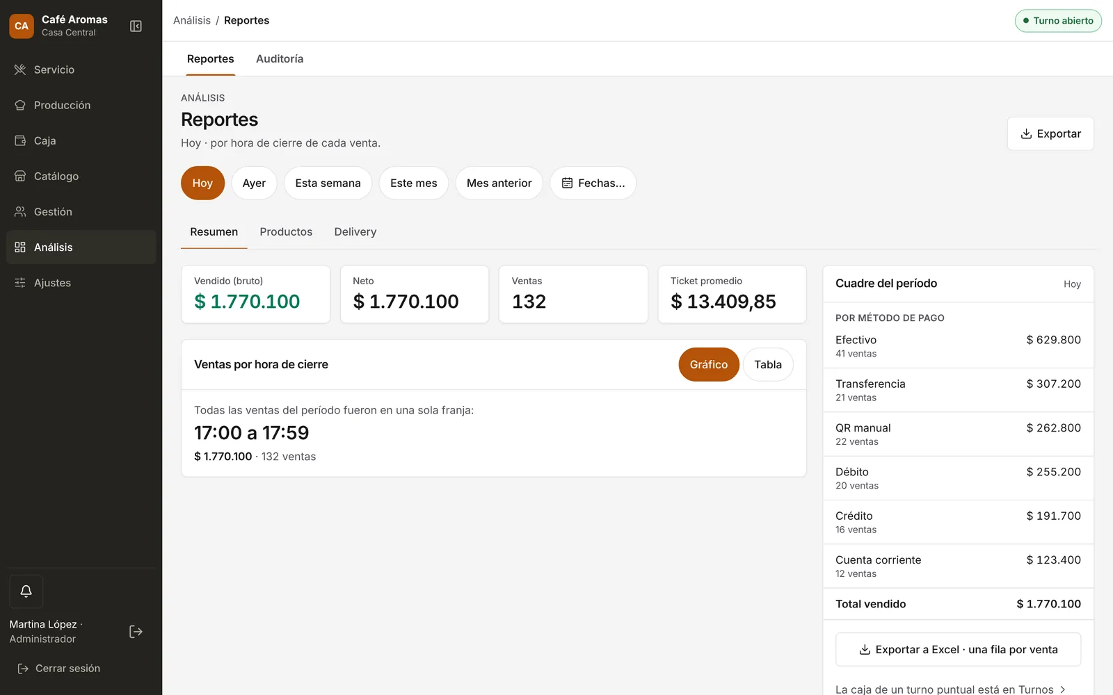Image resolution: width=1113 pixels, height=695 pixels.
Task: Open Gestión in the sidebar
Action: [x=81, y=211]
